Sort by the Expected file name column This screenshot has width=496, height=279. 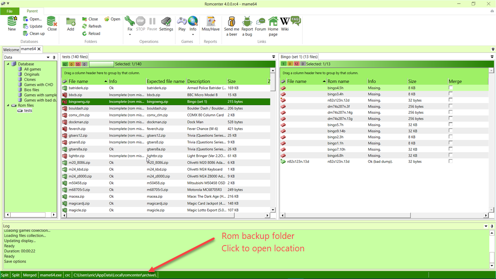point(166,81)
